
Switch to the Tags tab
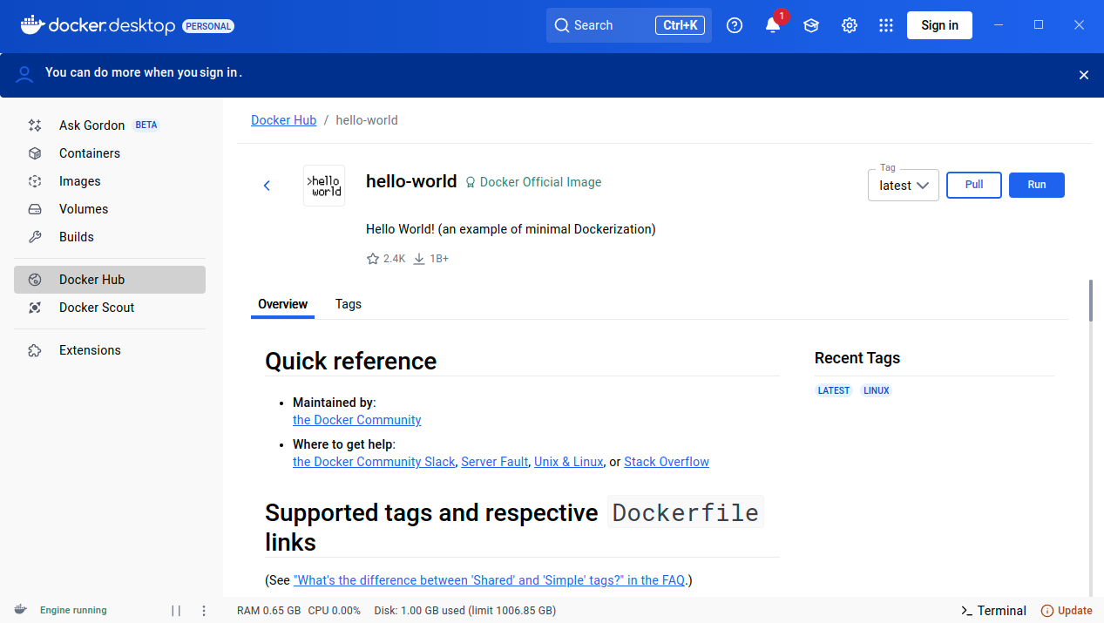(x=348, y=304)
